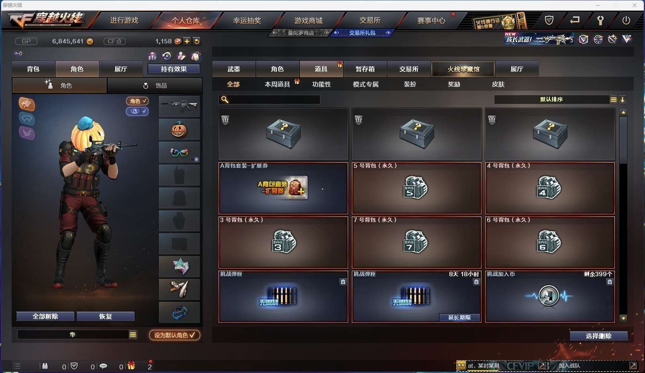Expand the character name list dropdown

[133, 334]
